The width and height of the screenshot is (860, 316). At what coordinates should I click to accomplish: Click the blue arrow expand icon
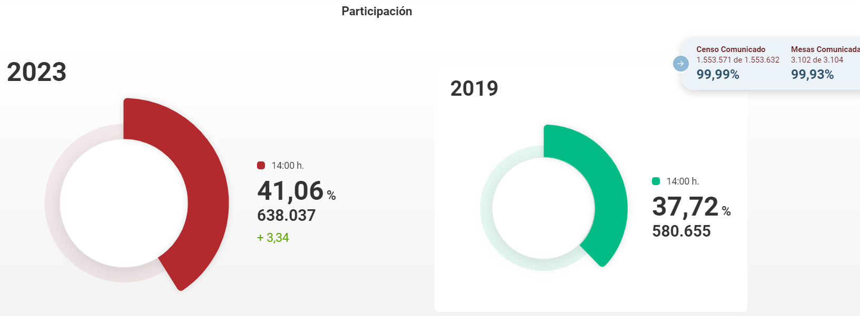coord(680,64)
